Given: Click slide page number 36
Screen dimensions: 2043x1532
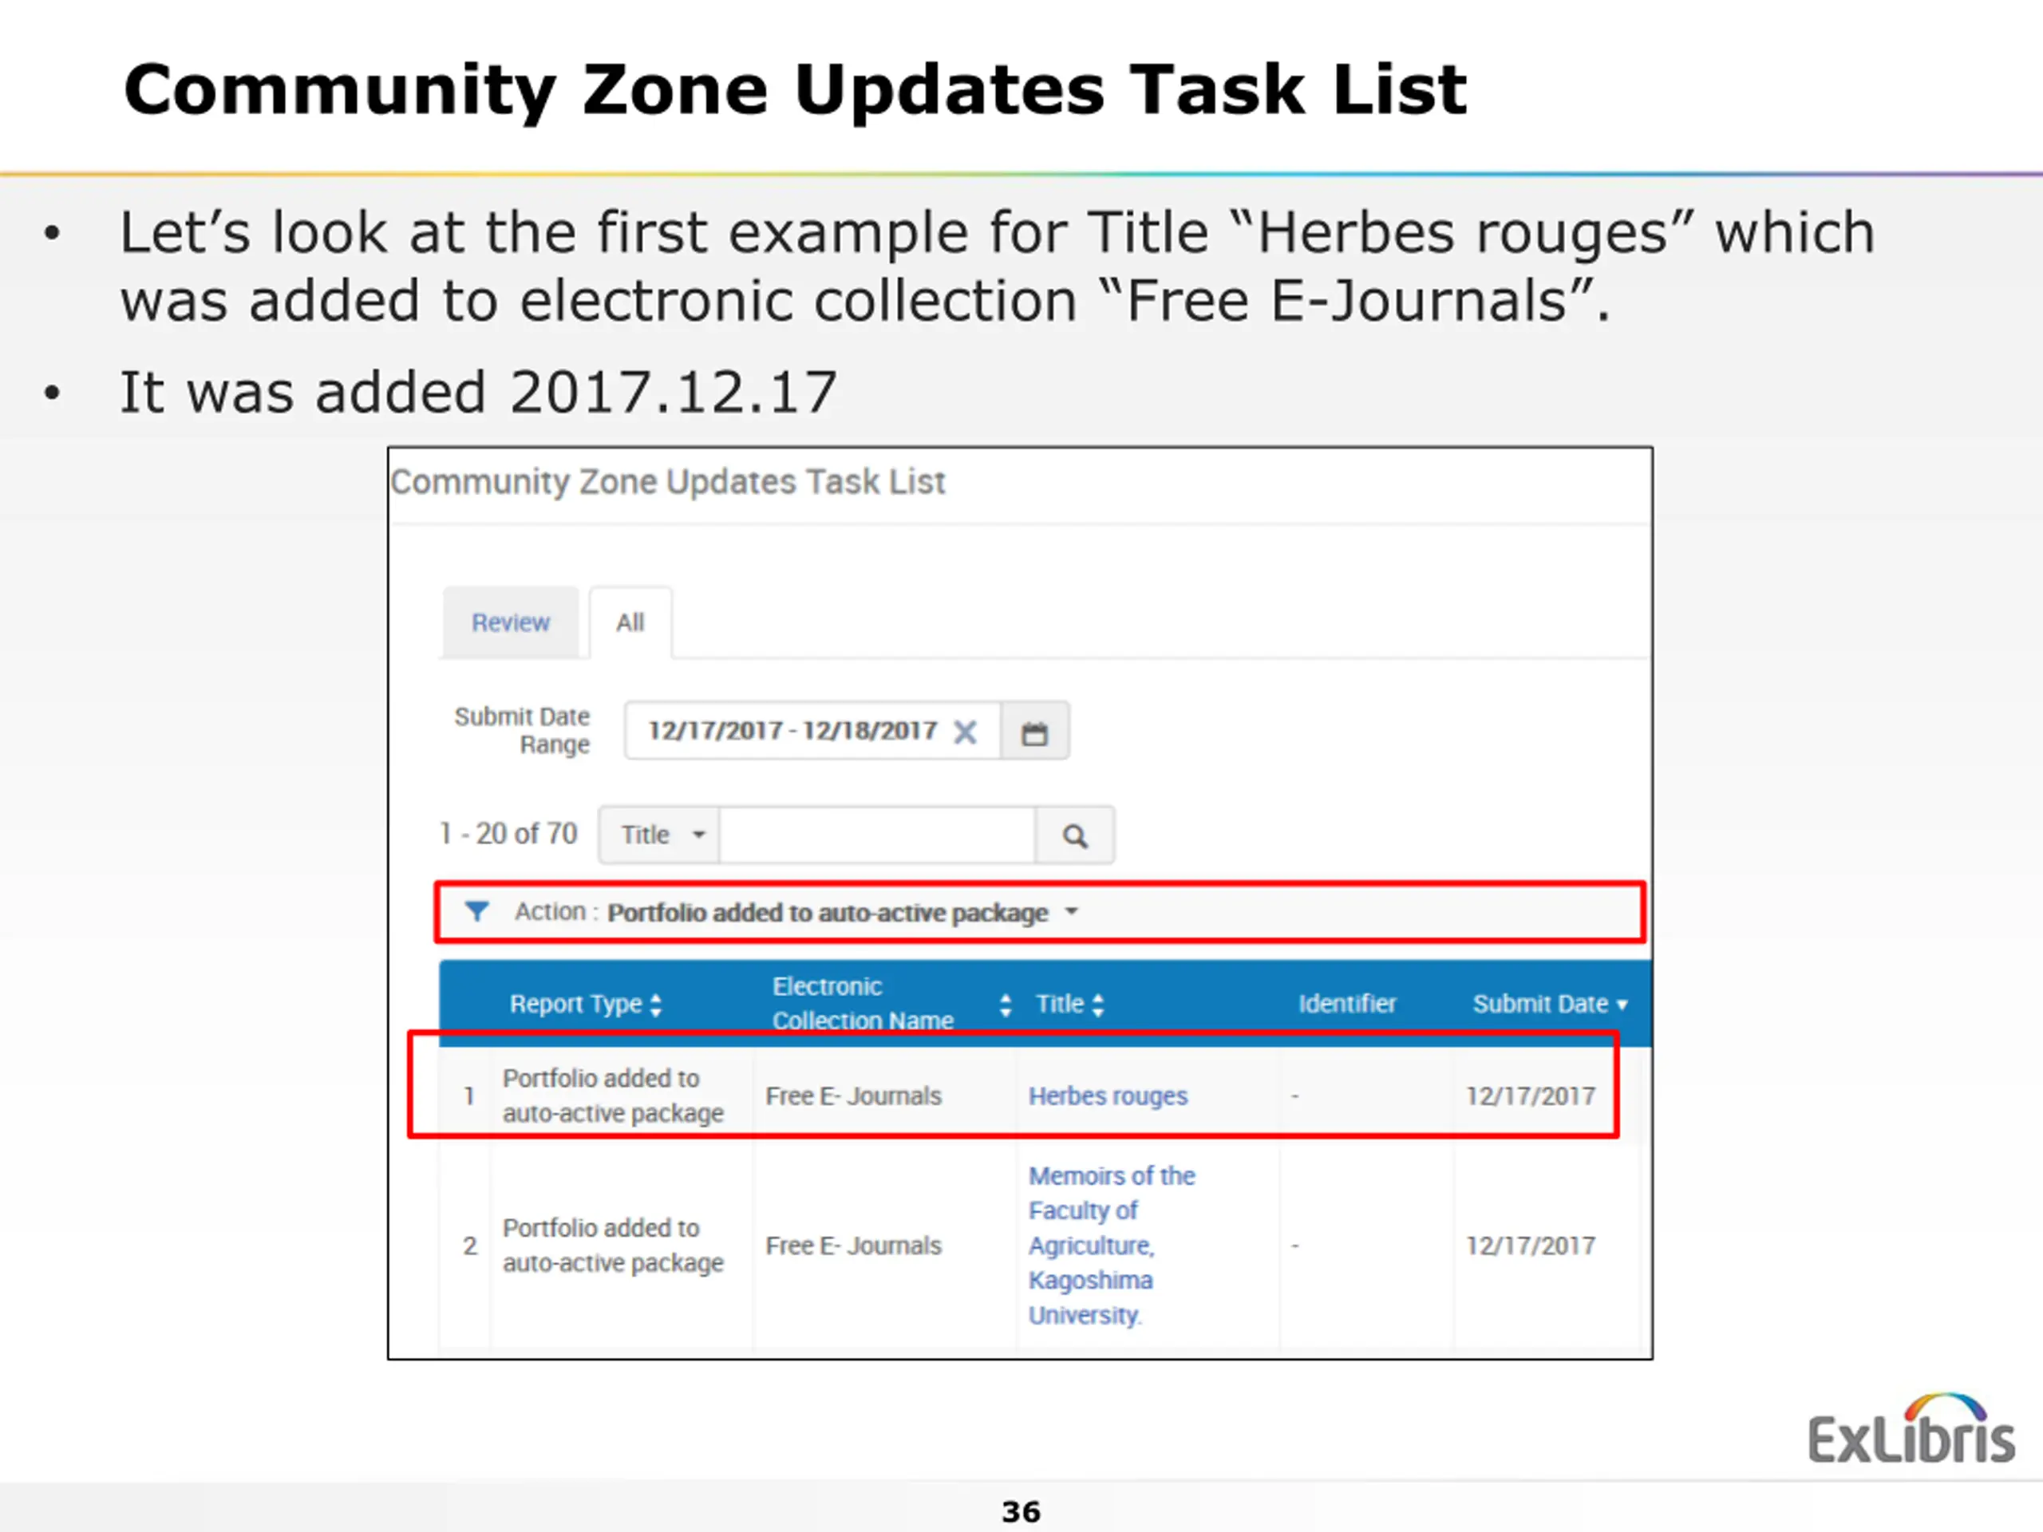Looking at the screenshot, I should coord(1021,1512).
